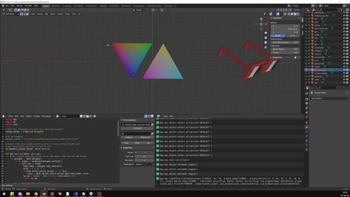This screenshot has width=350, height=197.
Task: Click the Find Next button
Action: point(137,129)
